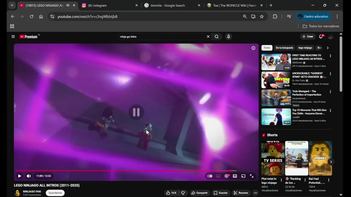Viewport: 351px width, 197px height.
Task: Clear the search text with X icon
Action: coord(208,37)
